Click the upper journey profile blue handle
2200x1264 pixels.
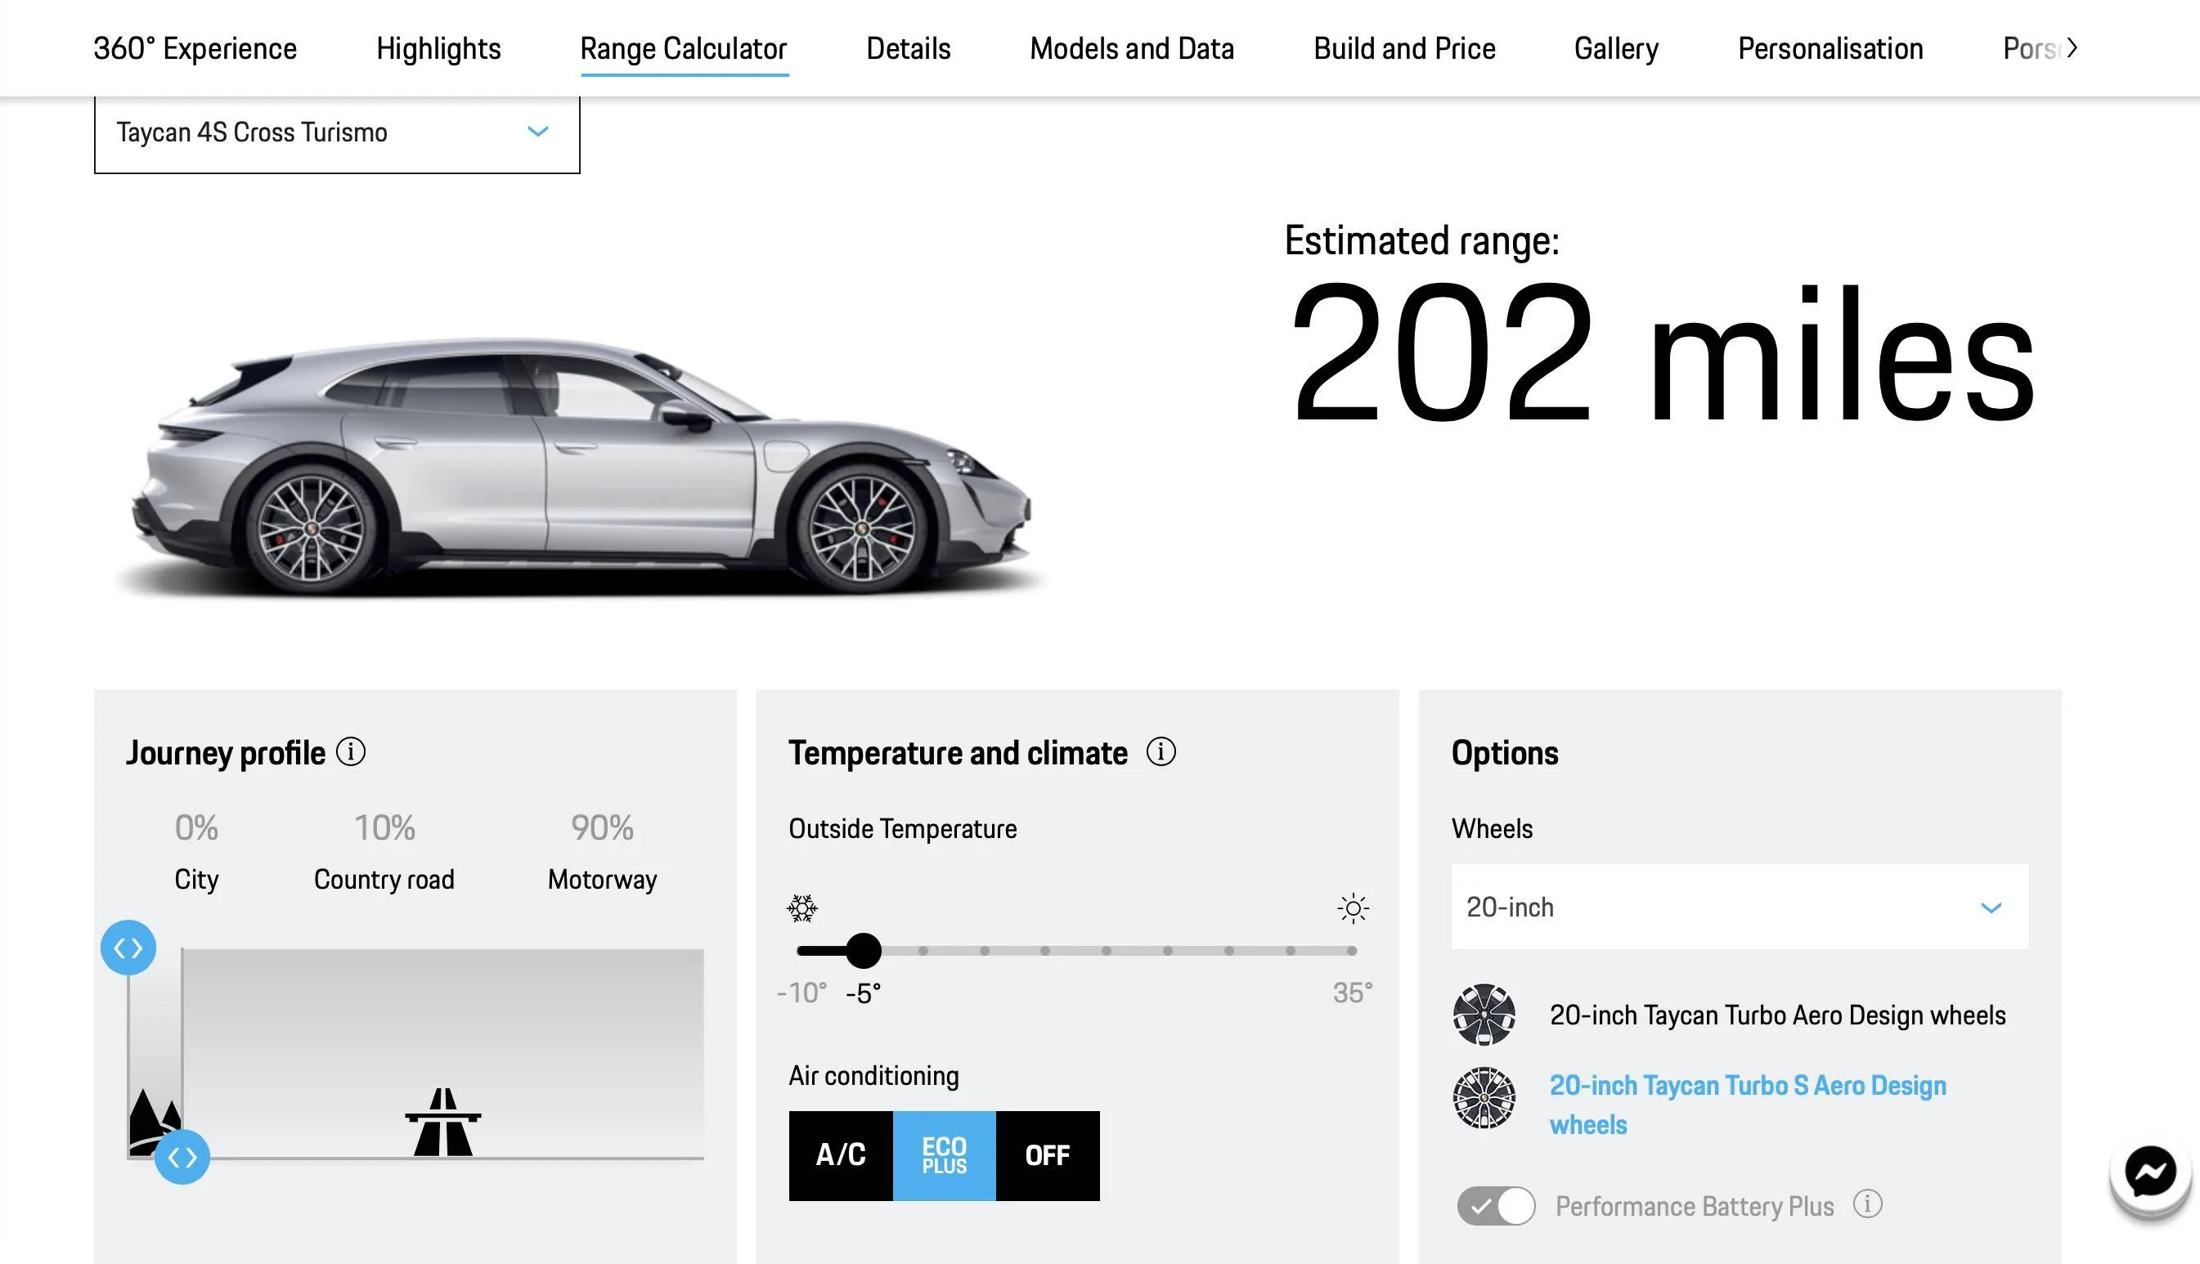[128, 947]
